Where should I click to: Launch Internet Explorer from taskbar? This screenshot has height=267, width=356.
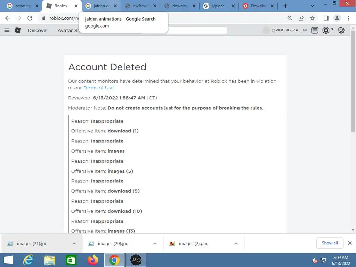28,260
